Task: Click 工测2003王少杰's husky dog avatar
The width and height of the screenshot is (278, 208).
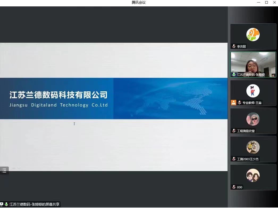Action: coord(253,147)
